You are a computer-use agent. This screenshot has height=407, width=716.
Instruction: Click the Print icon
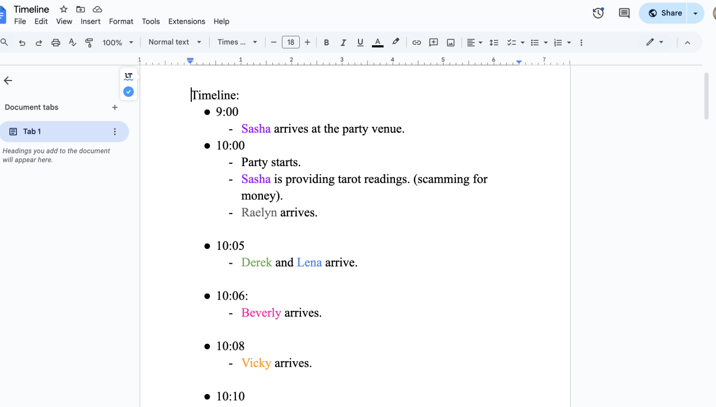pyautogui.click(x=55, y=42)
